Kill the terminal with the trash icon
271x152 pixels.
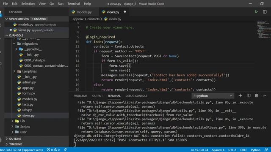(x=256, y=96)
